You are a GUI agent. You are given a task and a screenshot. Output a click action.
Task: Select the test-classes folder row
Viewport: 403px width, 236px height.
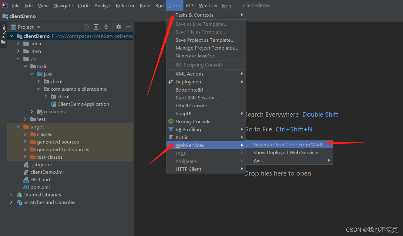point(70,157)
